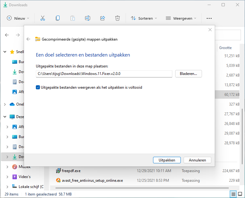
Task: Click the Annuleren button
Action: (197, 160)
